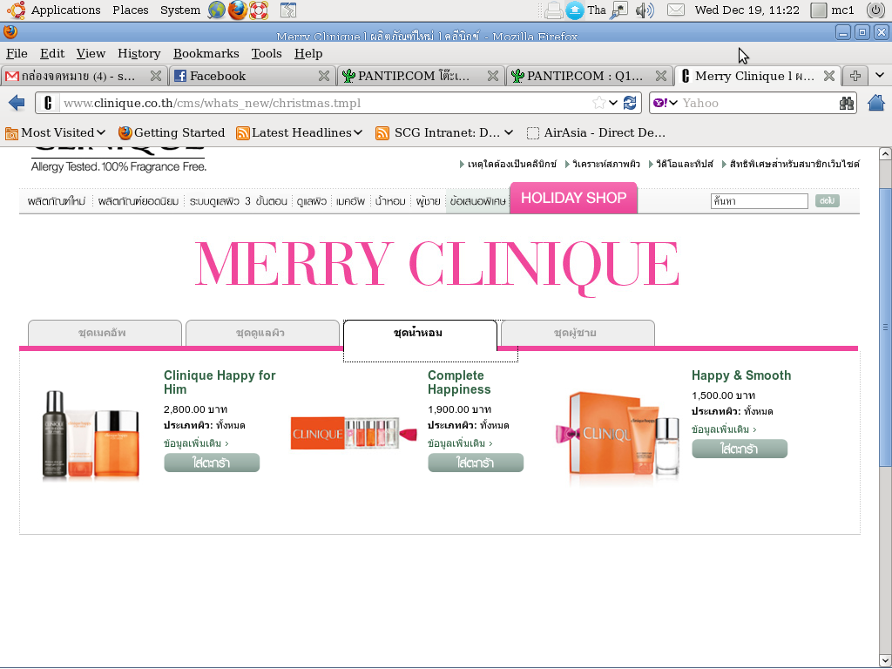Open the SCG Intranet bookmark folder
This screenshot has width=892, height=669.
444,132
